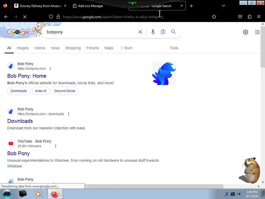Click the https://bobpony.com URL text

coord(32,68)
